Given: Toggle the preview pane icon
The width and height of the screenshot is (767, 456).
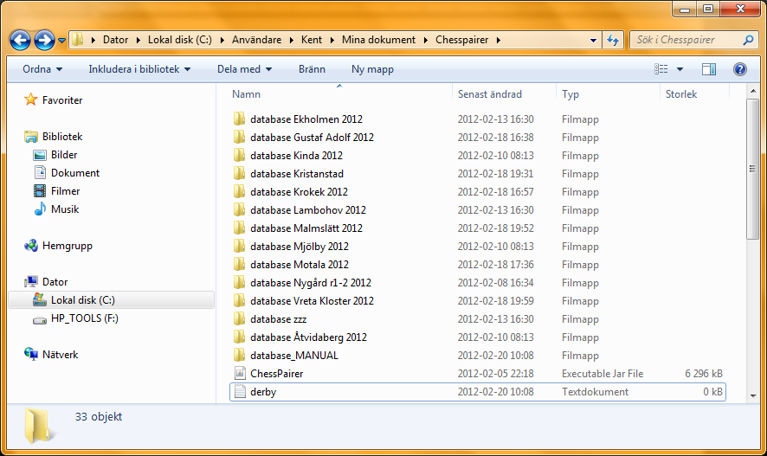Looking at the screenshot, I should coord(709,69).
